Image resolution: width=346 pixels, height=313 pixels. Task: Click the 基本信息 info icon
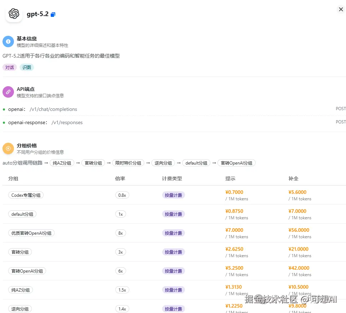tap(8, 41)
